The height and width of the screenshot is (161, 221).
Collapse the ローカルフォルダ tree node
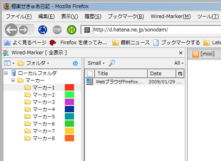click(x=6, y=73)
